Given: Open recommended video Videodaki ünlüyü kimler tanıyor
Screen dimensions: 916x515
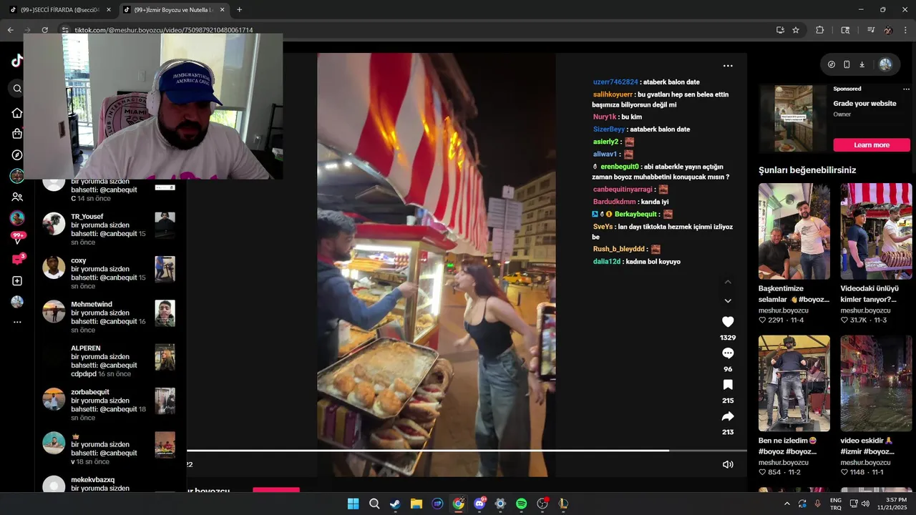Looking at the screenshot, I should tap(876, 231).
